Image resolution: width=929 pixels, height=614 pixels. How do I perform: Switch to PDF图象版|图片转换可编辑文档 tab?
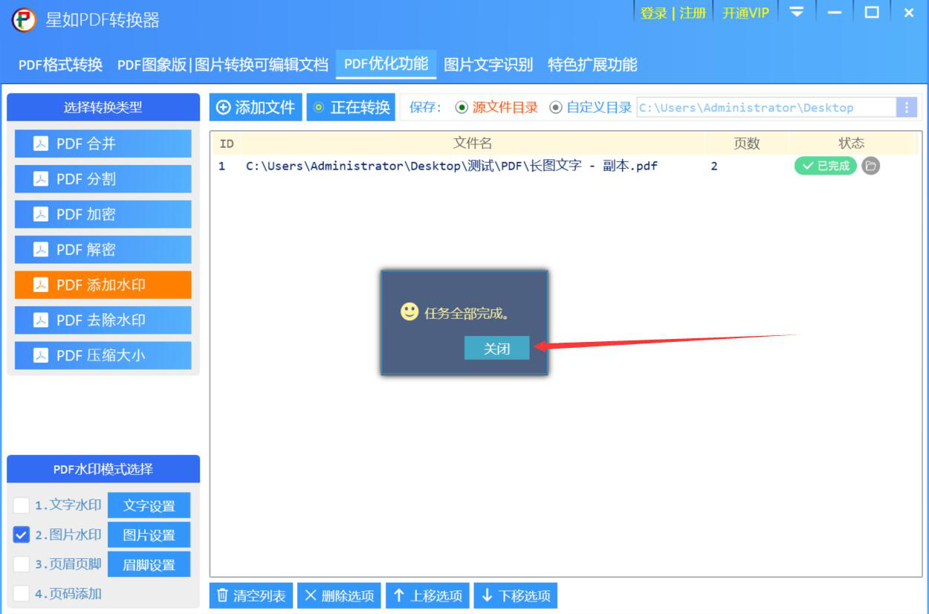pyautogui.click(x=222, y=65)
